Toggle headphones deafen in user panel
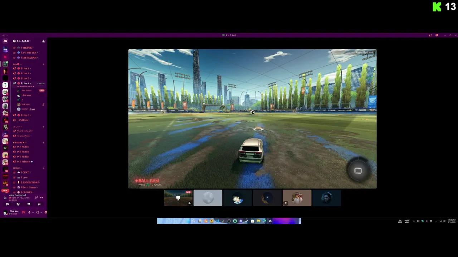Viewport: 458px width, 257px height. click(x=38, y=212)
